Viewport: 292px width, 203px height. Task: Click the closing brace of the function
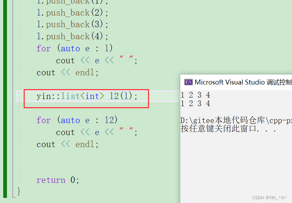pos(19,191)
